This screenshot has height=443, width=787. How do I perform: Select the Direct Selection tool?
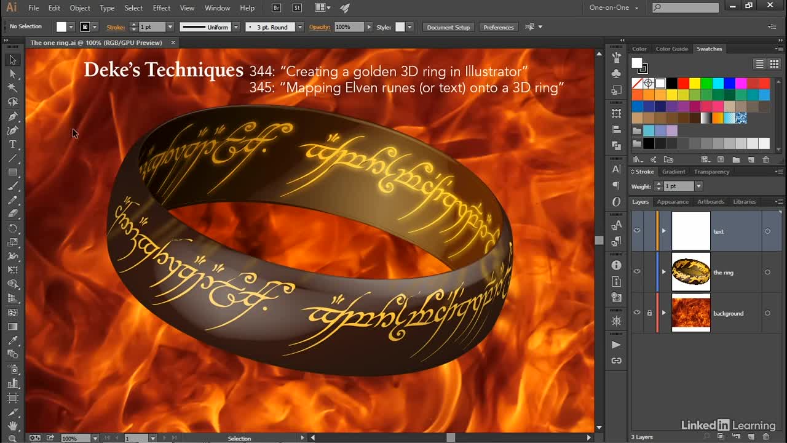tap(12, 74)
